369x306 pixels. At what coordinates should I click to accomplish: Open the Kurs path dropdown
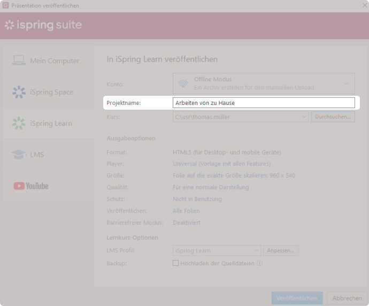(304, 117)
